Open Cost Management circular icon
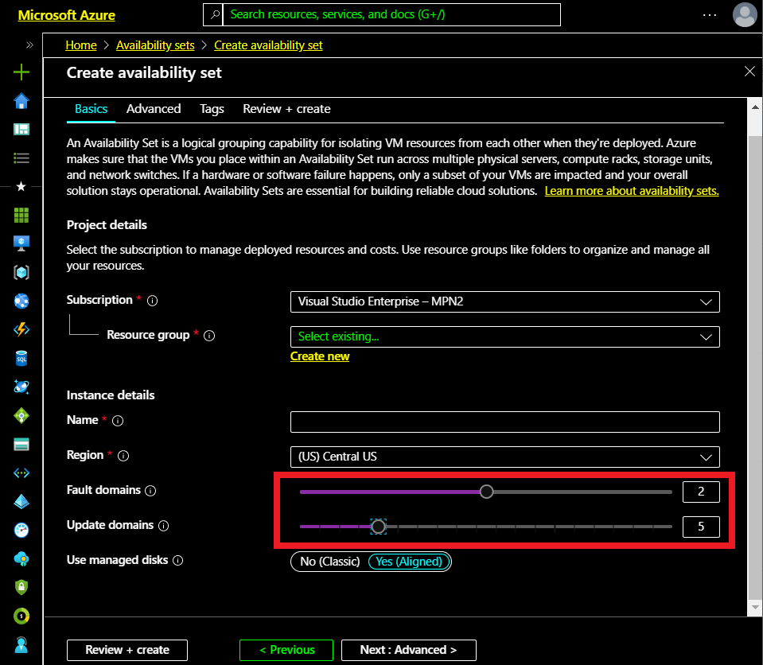Screen dimensions: 763x665 pos(21,616)
